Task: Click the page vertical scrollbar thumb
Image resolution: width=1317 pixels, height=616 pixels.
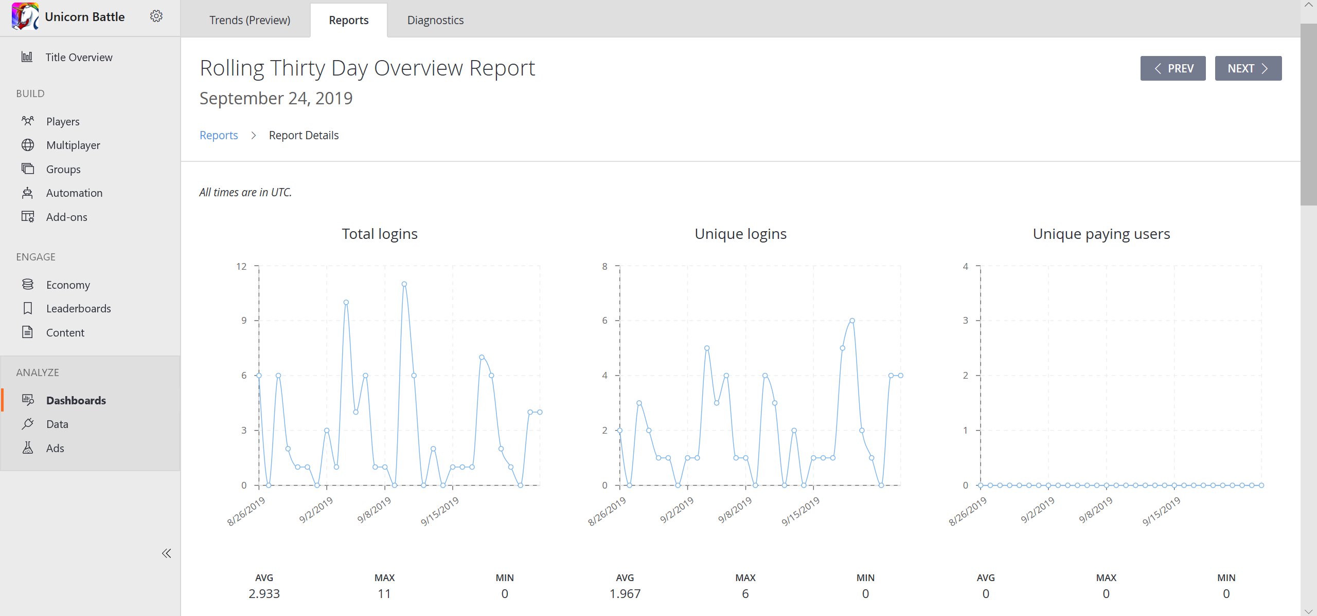Action: pos(1308,114)
